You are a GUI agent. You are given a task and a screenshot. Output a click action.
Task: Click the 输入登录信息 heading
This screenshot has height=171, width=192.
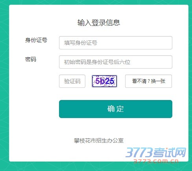[99, 22]
